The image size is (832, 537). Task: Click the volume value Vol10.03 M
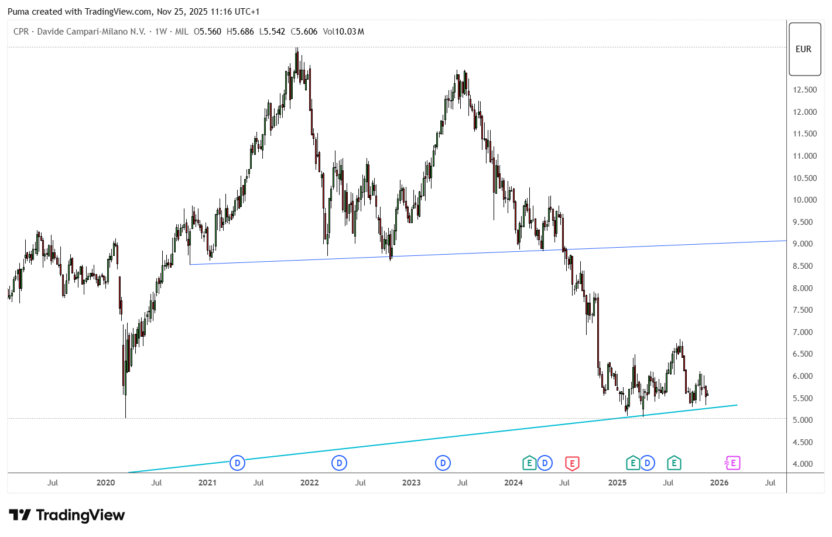click(x=344, y=32)
